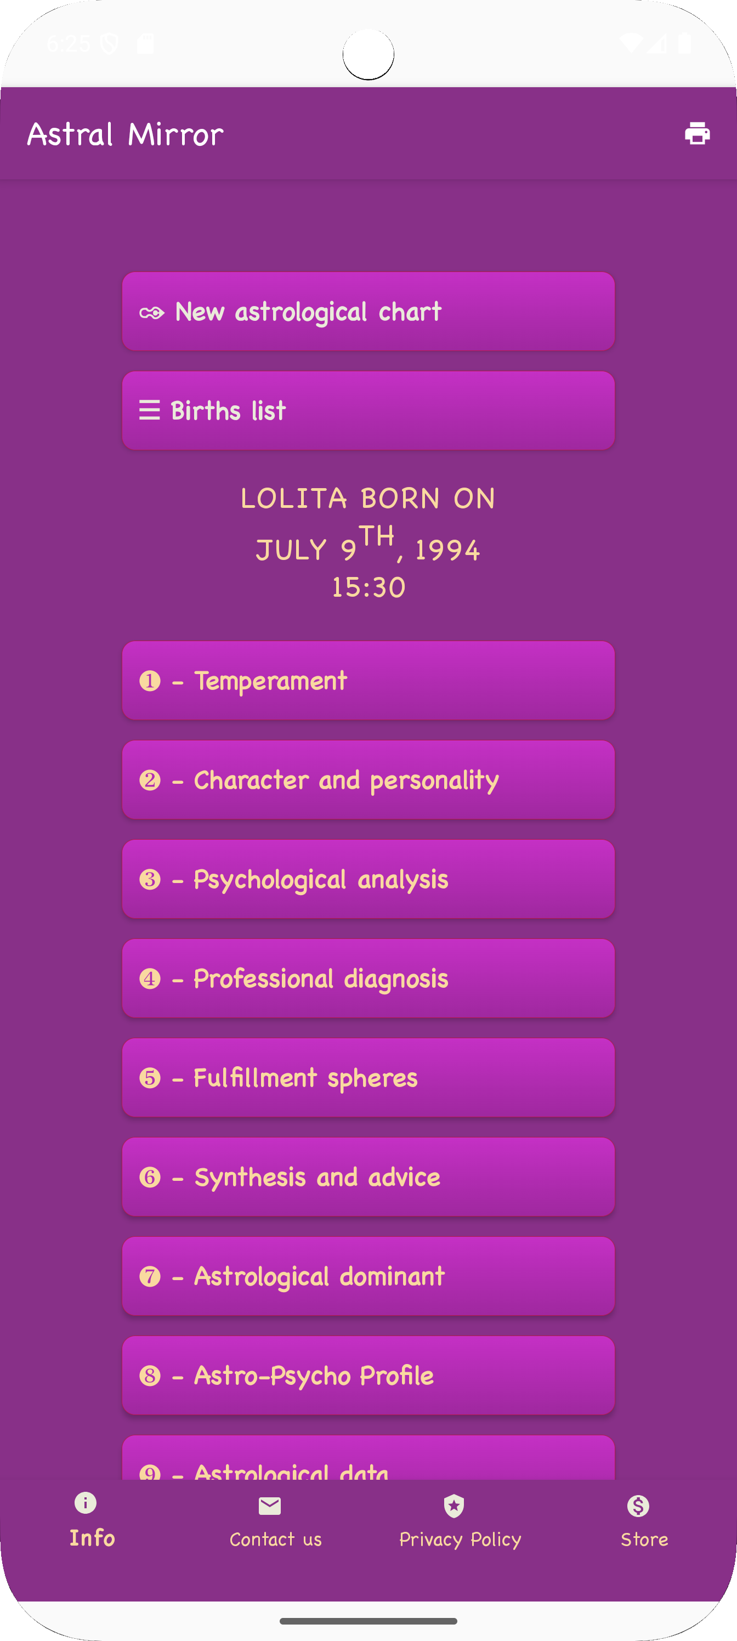This screenshot has width=737, height=1641.
Task: Tap the link icon beside New astrological chart
Action: click(151, 313)
